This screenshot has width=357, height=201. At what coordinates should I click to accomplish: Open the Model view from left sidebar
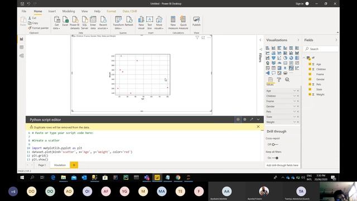tap(22, 56)
